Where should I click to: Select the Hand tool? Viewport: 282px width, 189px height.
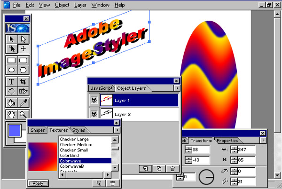click(11, 114)
